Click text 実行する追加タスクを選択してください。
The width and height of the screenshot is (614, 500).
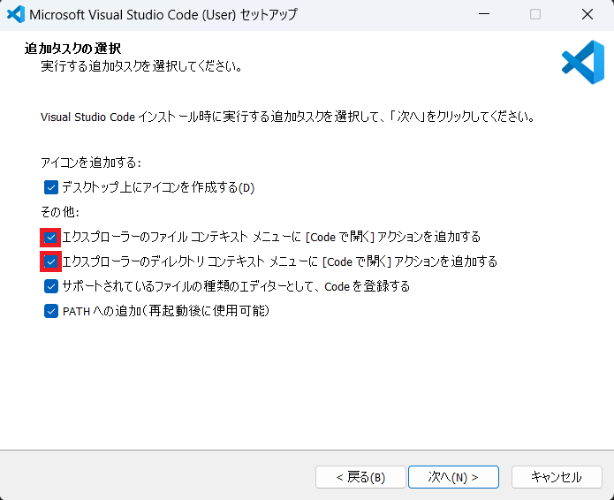pyautogui.click(x=141, y=66)
